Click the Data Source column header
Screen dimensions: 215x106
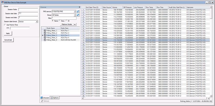(x=107, y=7)
